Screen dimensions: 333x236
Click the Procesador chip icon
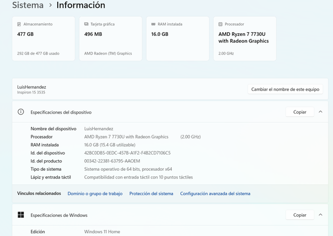(x=221, y=24)
